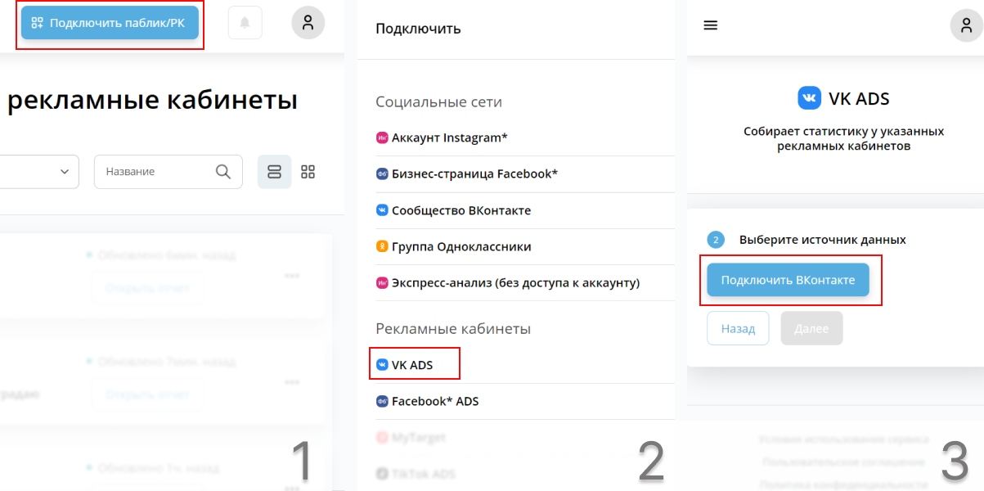This screenshot has height=491, width=984.
Task: Open the hamburger menu icon
Action: coord(710,25)
